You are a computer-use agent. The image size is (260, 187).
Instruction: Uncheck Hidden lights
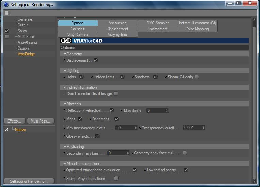click(x=122, y=77)
